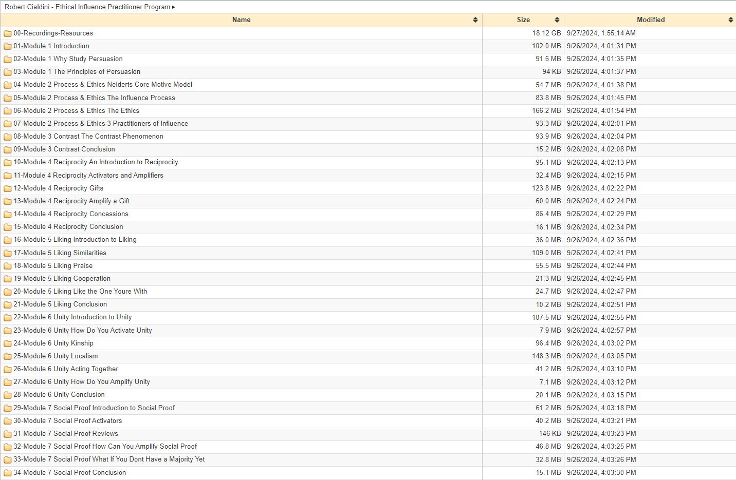Viewport: 736px width, 480px height.
Task: Select the 7.9 MB size cell
Action: (x=550, y=331)
